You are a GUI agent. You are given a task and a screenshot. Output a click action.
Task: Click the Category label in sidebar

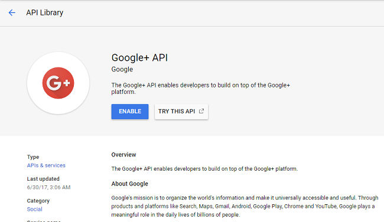coord(38,201)
